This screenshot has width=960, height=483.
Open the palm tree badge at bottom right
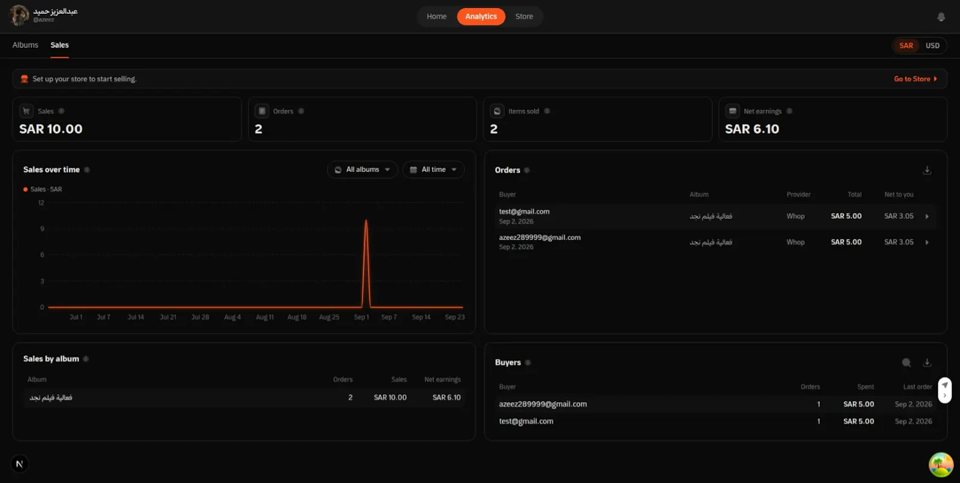click(x=941, y=465)
